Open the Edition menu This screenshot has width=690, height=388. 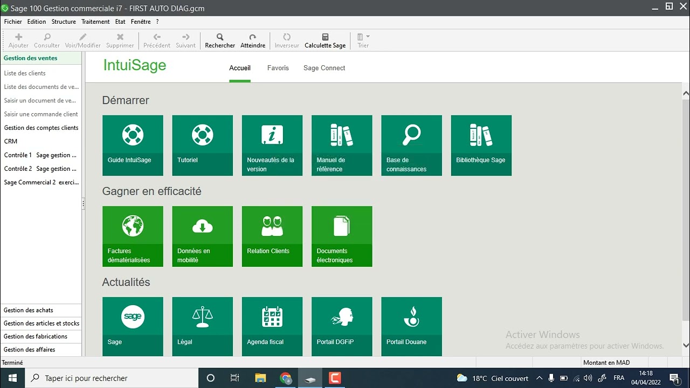tap(37, 22)
